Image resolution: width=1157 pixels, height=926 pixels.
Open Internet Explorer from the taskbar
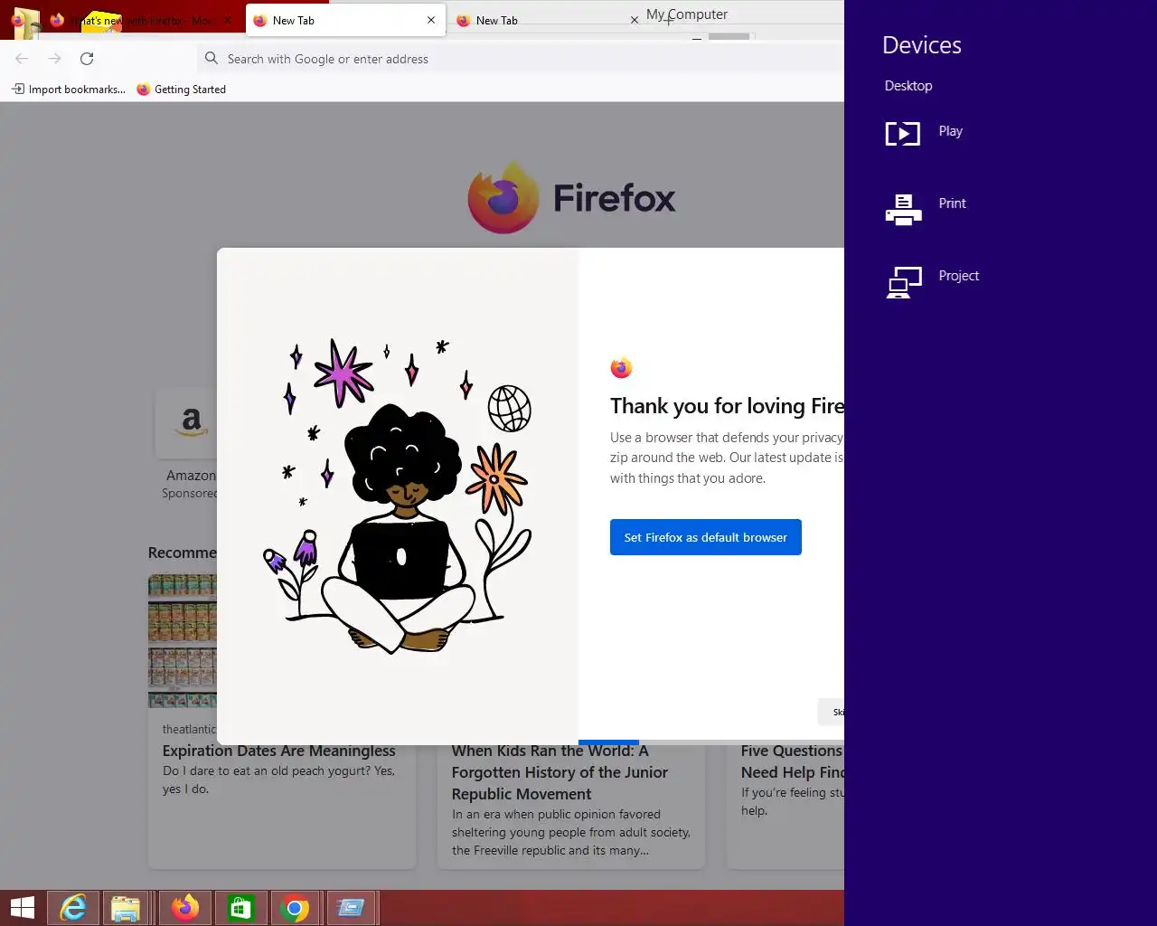(71, 907)
